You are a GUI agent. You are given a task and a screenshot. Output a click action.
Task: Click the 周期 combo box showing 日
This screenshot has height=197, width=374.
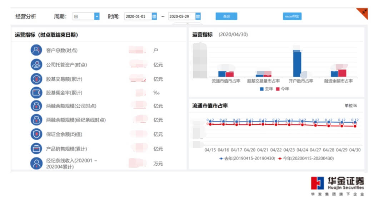[86, 16]
